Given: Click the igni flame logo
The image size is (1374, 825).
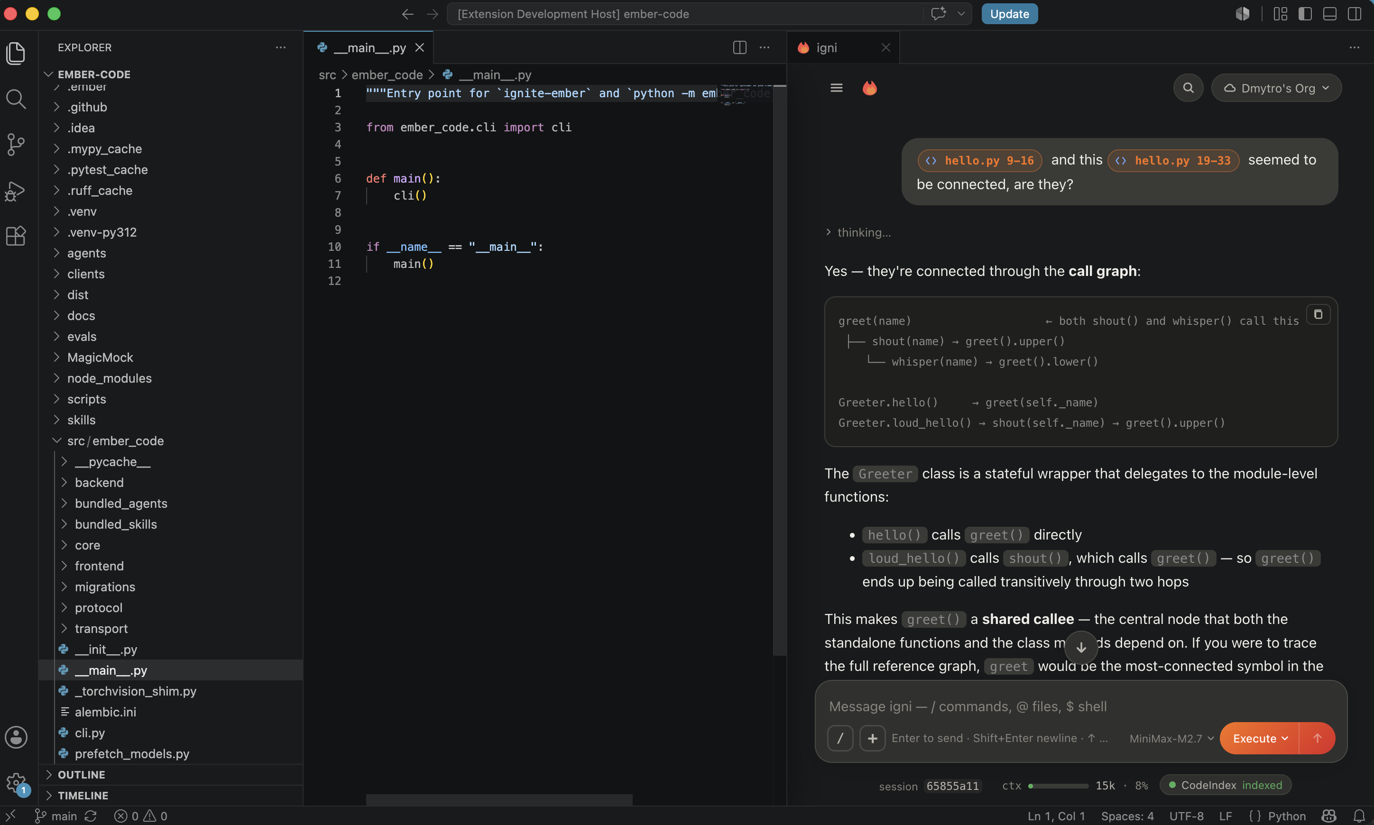Looking at the screenshot, I should pyautogui.click(x=870, y=88).
